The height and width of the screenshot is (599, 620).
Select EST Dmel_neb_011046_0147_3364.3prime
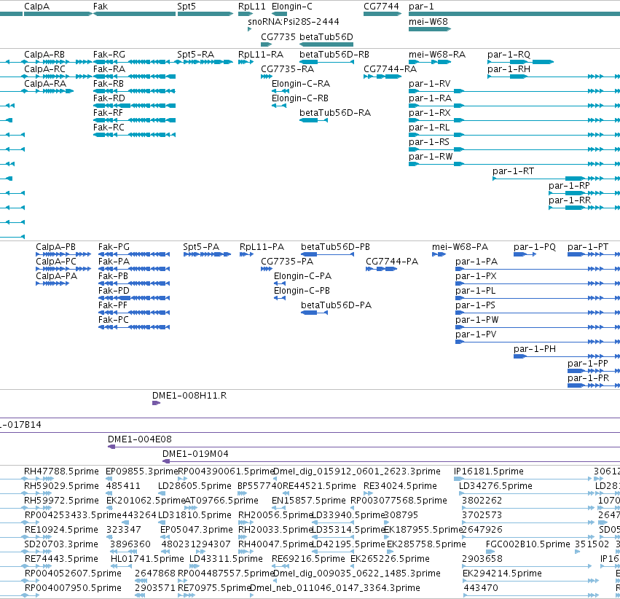click(x=335, y=588)
